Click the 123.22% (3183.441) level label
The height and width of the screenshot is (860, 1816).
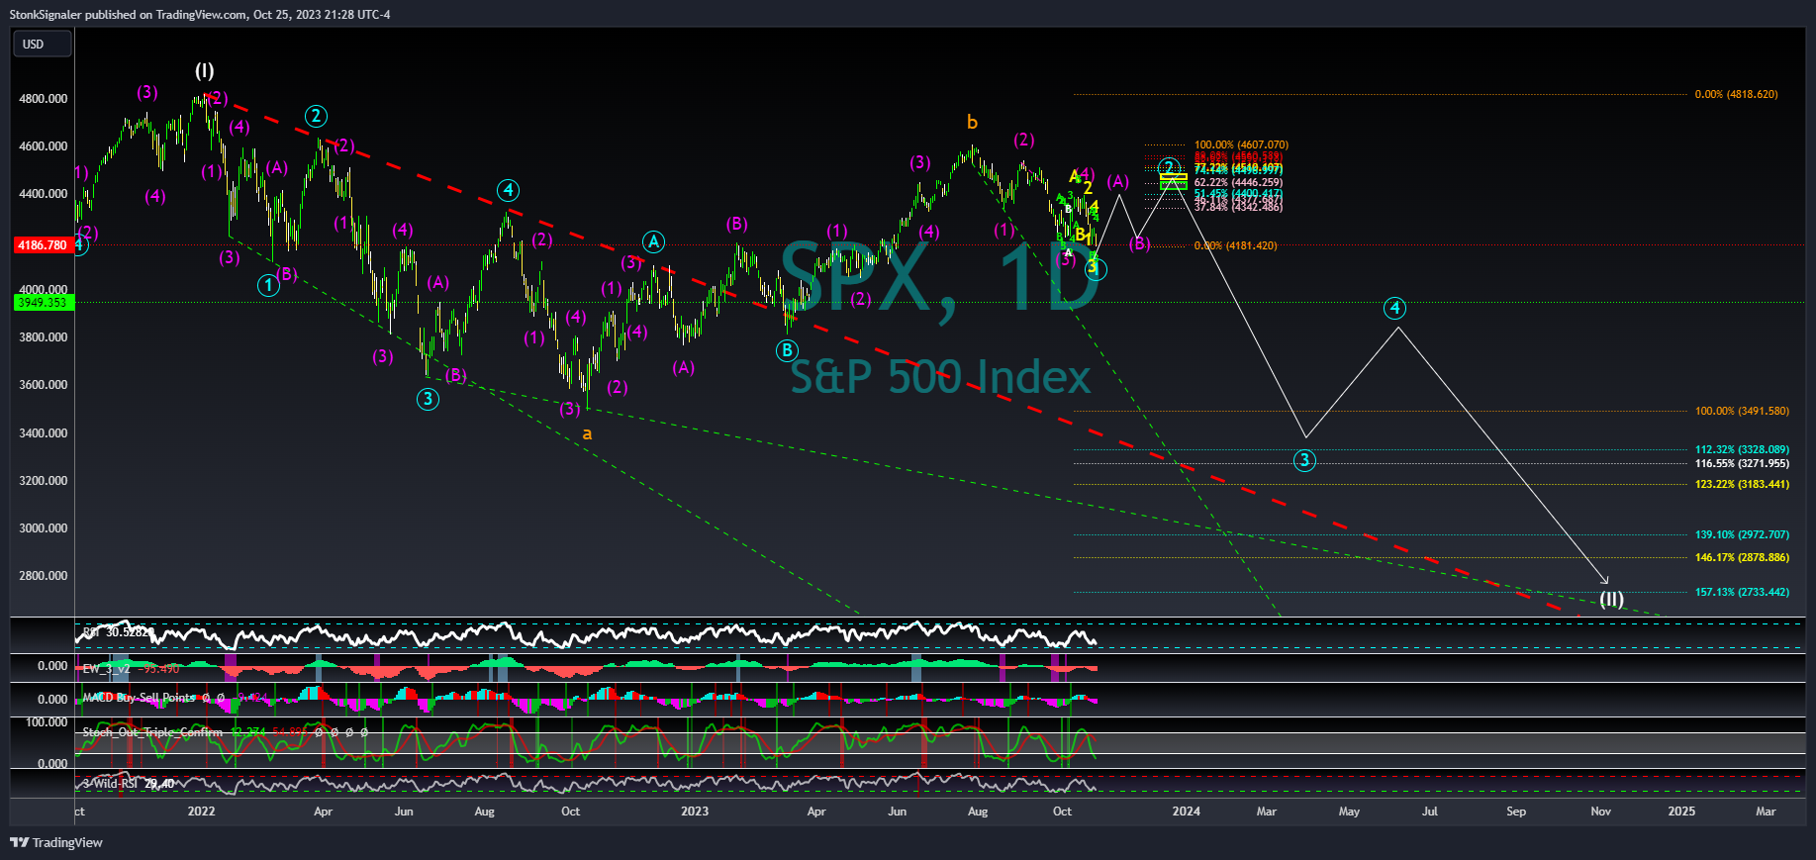click(1742, 485)
